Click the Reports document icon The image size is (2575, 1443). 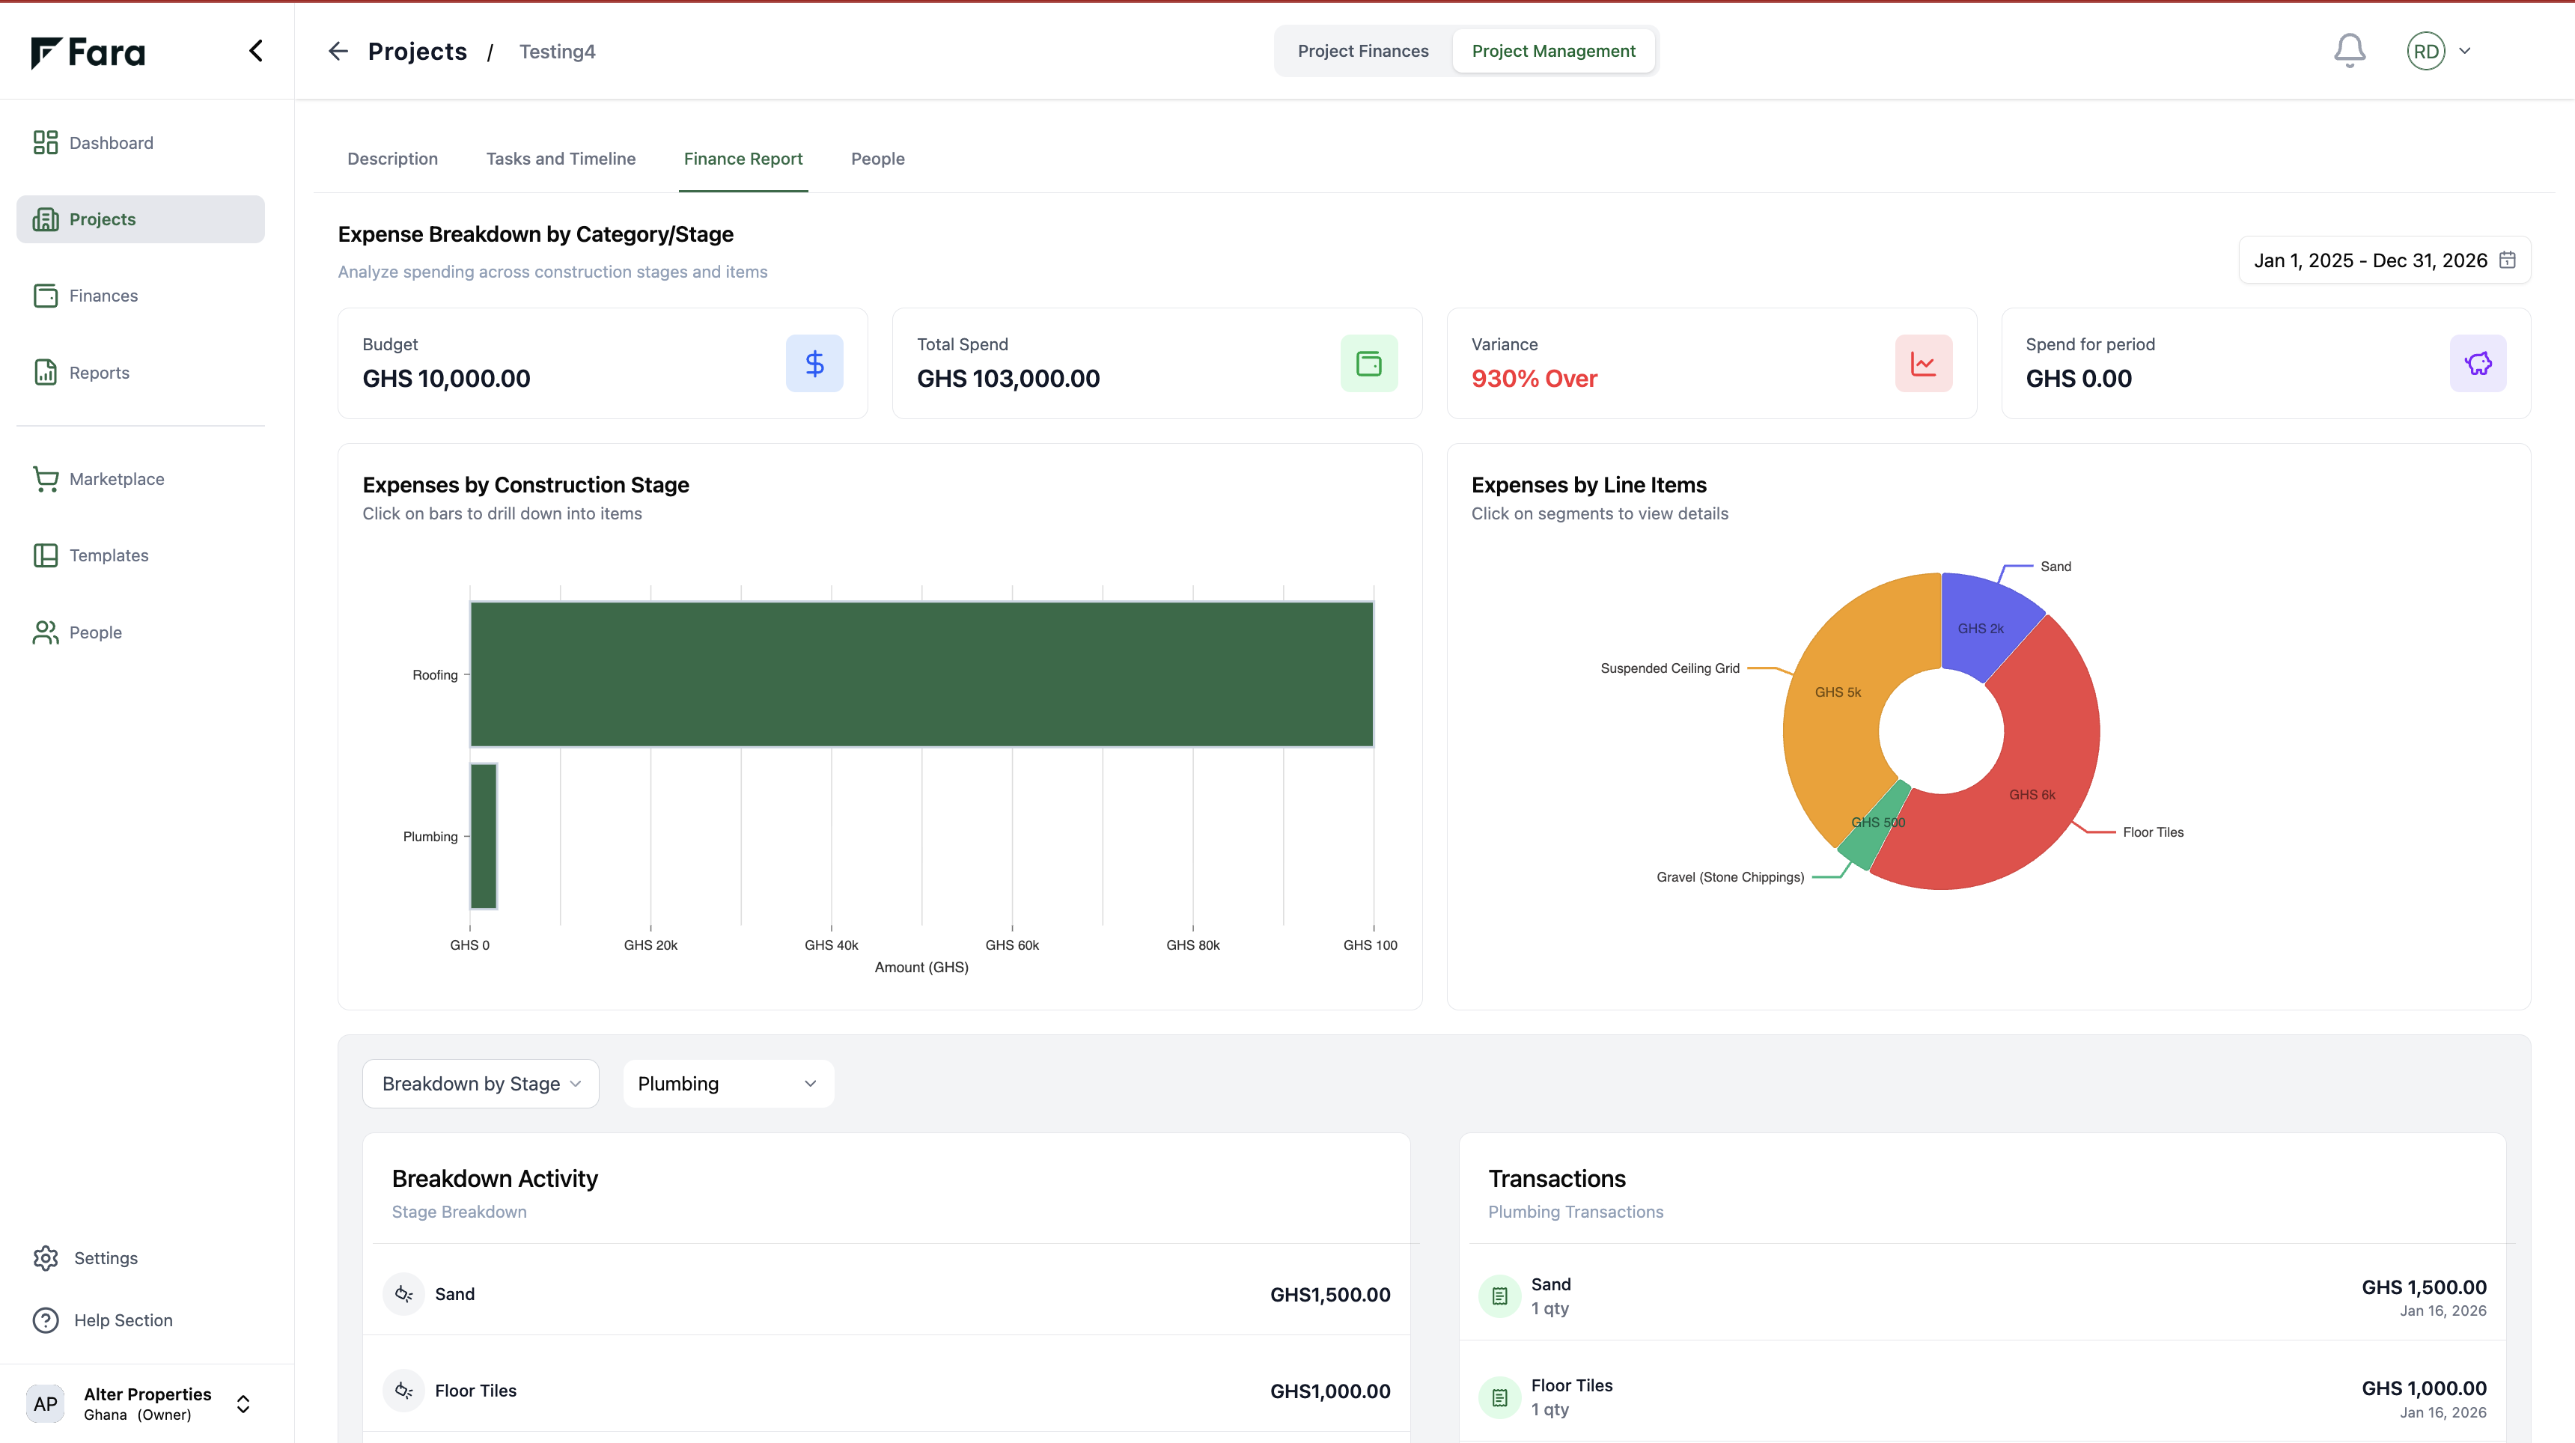click(45, 373)
